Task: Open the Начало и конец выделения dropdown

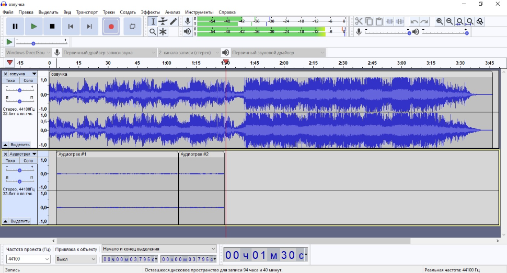Action: click(x=159, y=249)
